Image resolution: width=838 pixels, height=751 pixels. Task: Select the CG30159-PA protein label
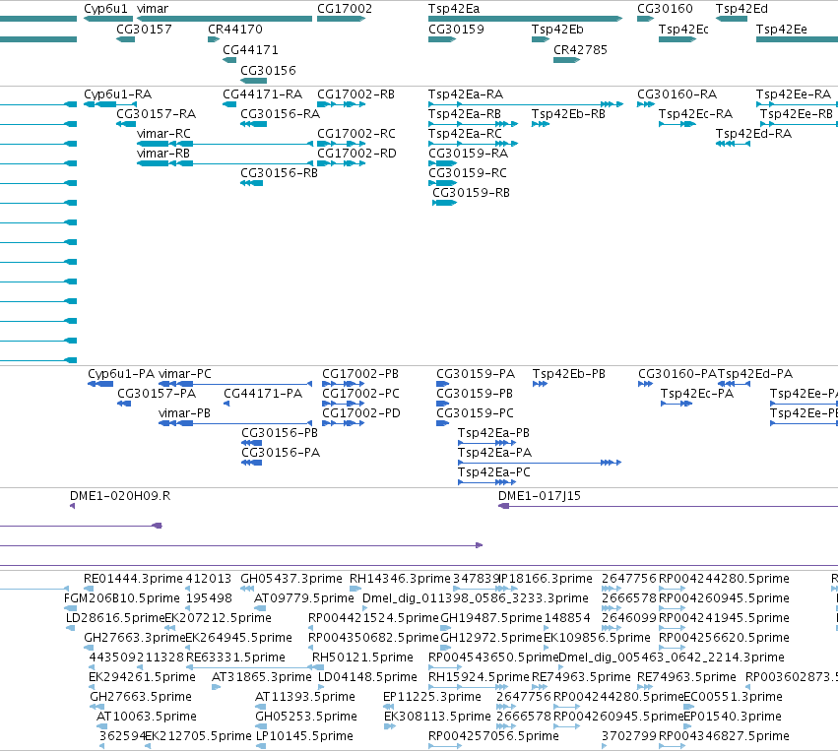point(476,374)
